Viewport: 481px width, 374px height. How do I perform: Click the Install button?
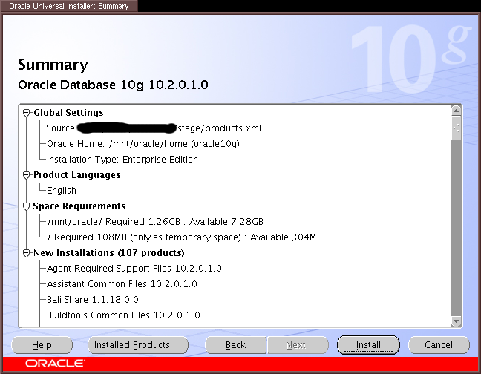(x=368, y=345)
